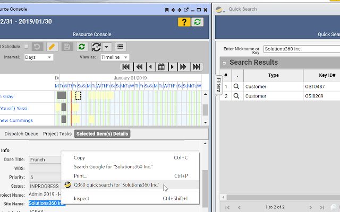The height and width of the screenshot is (212, 340).
Task: Click the highlighted Solutions360 Inc. site name
Action: (47, 204)
